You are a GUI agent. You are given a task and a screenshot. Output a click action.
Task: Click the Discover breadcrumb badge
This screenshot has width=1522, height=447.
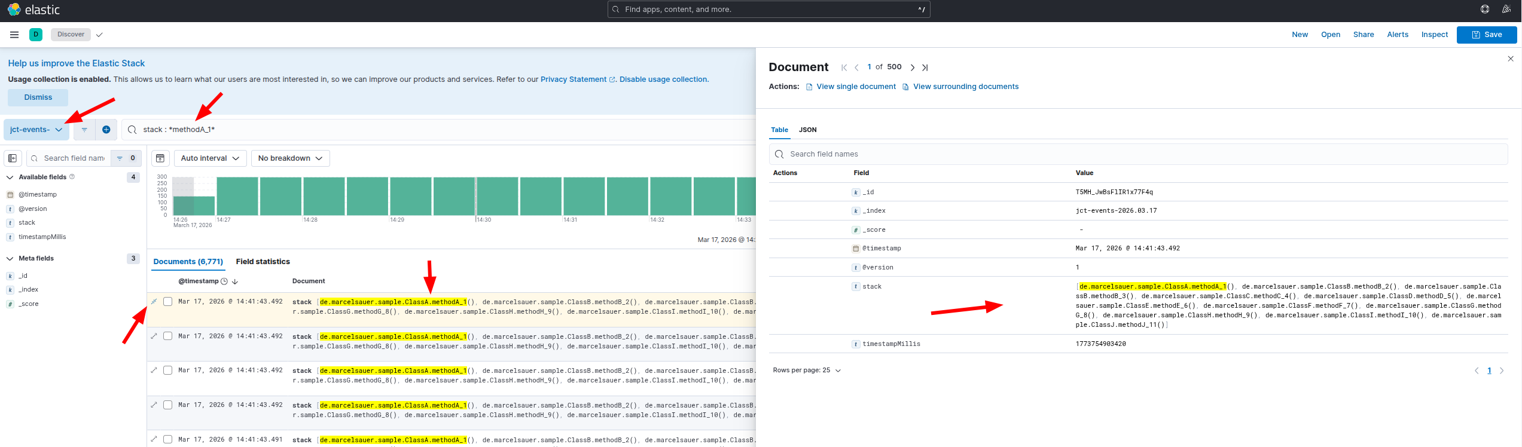click(71, 35)
